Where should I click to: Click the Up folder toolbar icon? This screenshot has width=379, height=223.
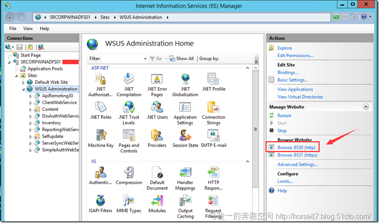coord(30,47)
